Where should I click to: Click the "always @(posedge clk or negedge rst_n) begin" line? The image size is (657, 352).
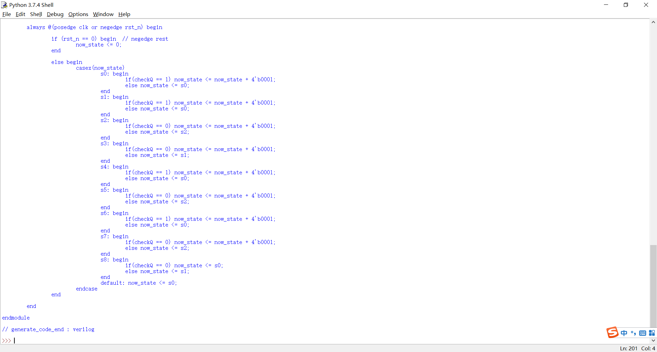pos(94,27)
